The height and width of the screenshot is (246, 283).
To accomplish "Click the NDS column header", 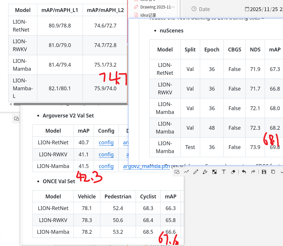I will click(255, 50).
